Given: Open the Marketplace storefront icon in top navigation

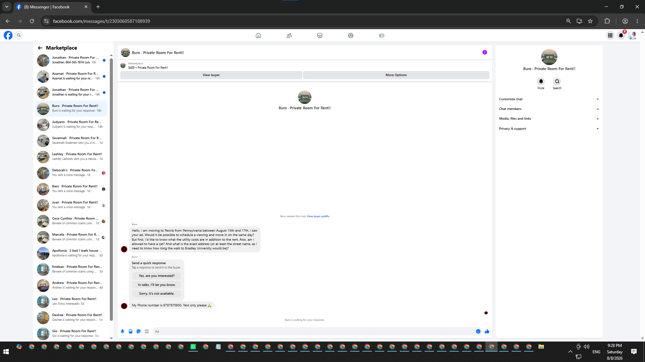Looking at the screenshot, I should pos(320,36).
